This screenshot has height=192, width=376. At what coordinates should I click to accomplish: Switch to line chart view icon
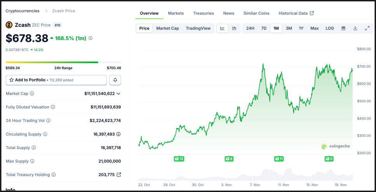(222, 28)
